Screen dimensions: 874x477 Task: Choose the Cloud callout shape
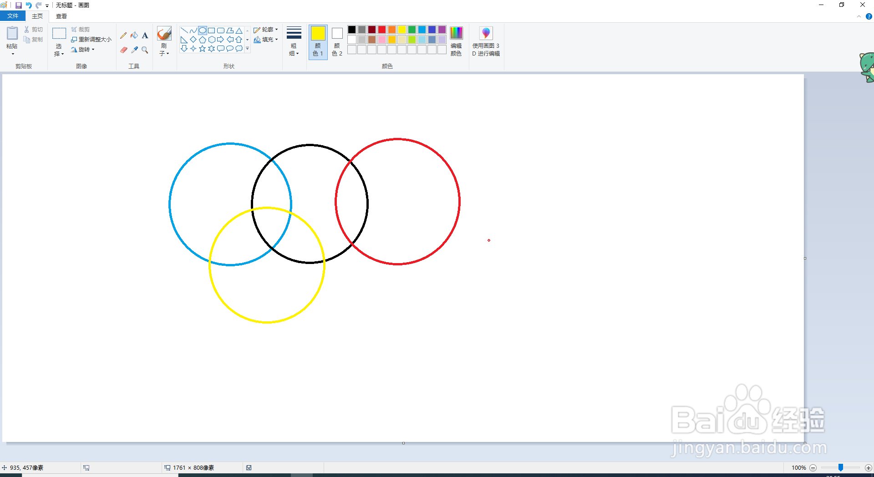(x=239, y=48)
